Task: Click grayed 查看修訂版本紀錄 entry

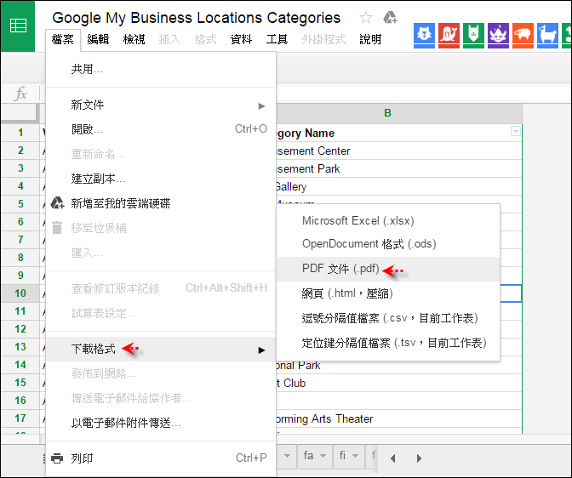Action: pyautogui.click(x=161, y=288)
